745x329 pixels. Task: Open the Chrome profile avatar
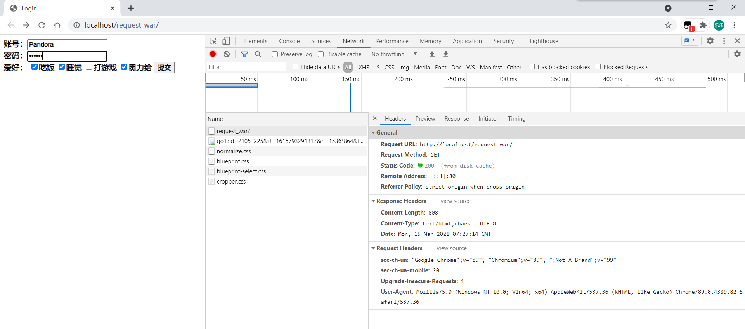coord(719,25)
